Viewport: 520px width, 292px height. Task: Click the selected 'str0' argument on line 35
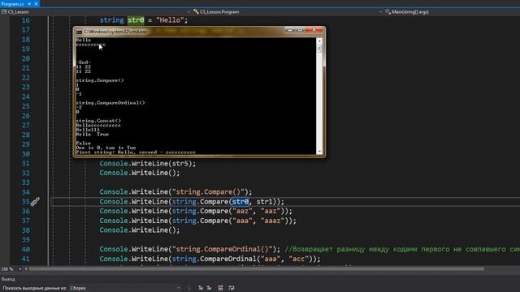[240, 202]
